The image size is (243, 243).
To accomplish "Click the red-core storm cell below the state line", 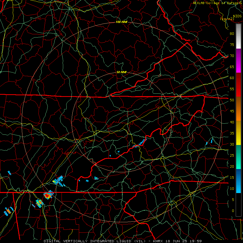I will pos(48,195).
